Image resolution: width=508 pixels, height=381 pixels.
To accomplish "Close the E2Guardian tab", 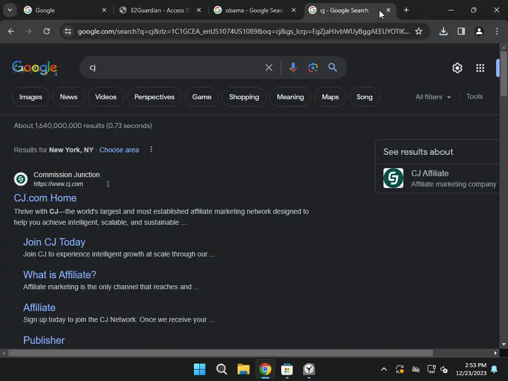I will pyautogui.click(x=199, y=10).
